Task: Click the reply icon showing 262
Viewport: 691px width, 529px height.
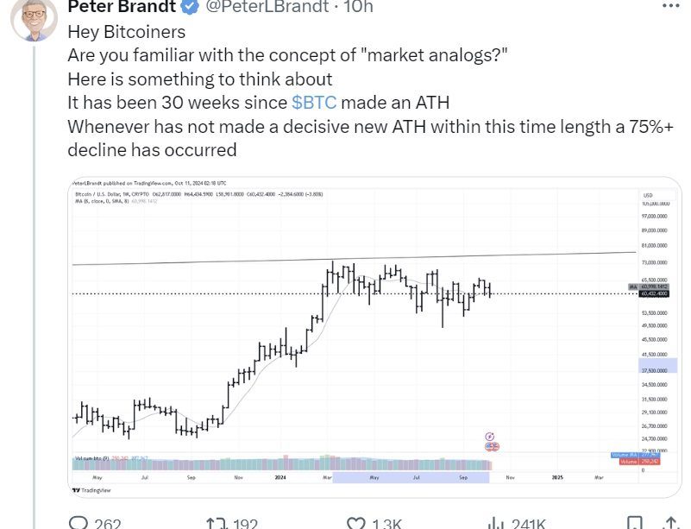Action: coord(79,524)
